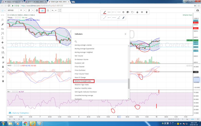Image resolution: width=201 pixels, height=126 pixels.
Task: Click the trash icon in left sidebar
Action: [3, 81]
